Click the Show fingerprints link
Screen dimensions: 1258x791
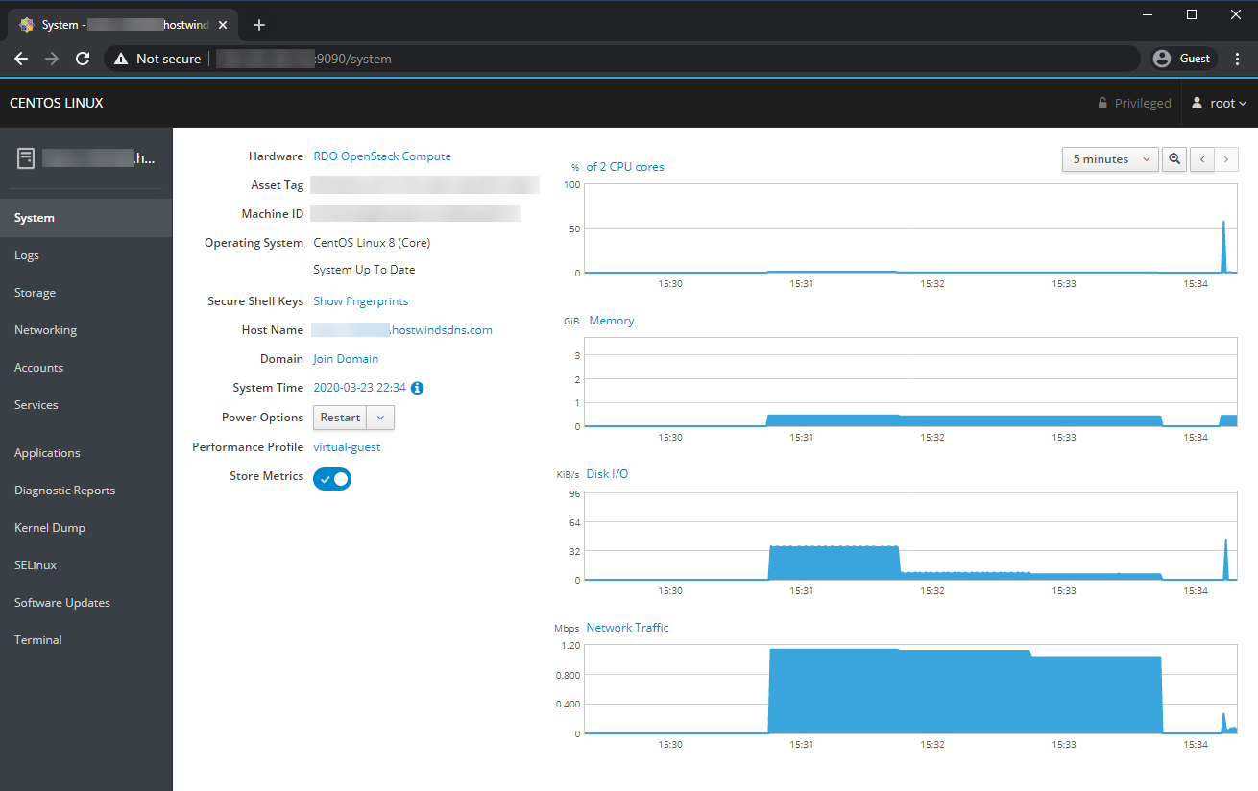pos(361,301)
